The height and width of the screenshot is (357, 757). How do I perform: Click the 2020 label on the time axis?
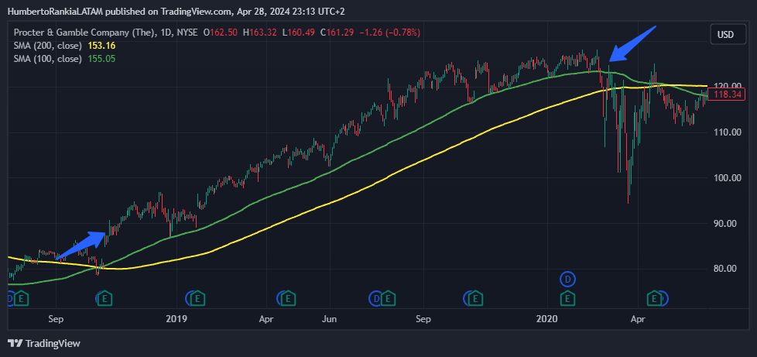pos(548,318)
